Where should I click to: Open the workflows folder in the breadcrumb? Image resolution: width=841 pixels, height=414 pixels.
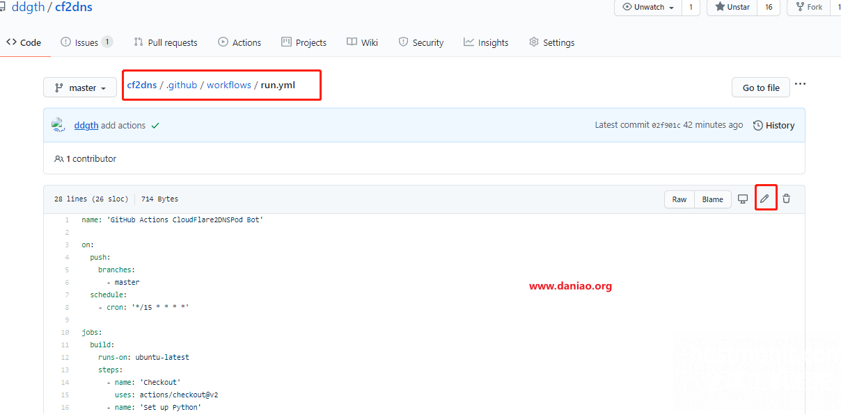(229, 85)
